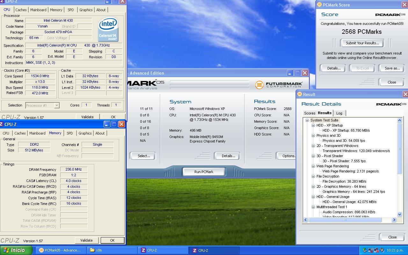Click Save as button in PCMark Score
The width and height of the screenshot is (408, 255).
(x=392, y=68)
